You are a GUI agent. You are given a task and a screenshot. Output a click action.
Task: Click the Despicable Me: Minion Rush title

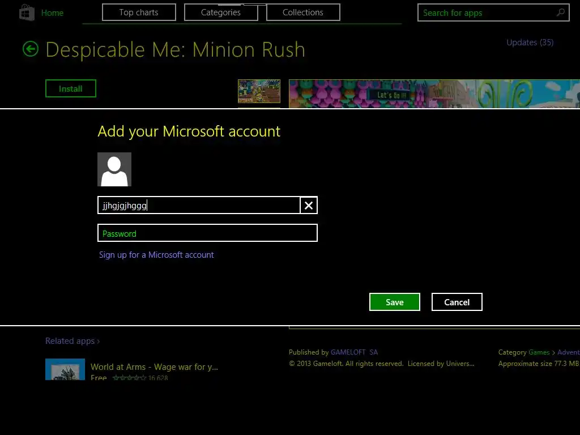coord(176,50)
